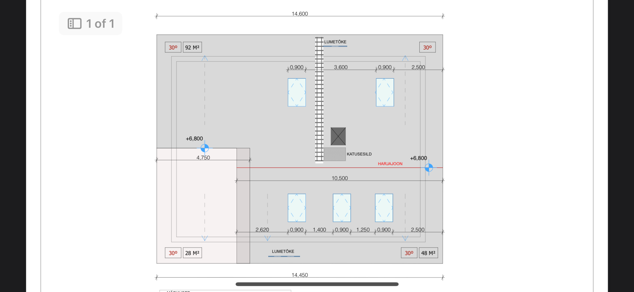Screen dimensions: 634x292
Task: Select the upper-left roof skylight window
Action: [x=296, y=92]
